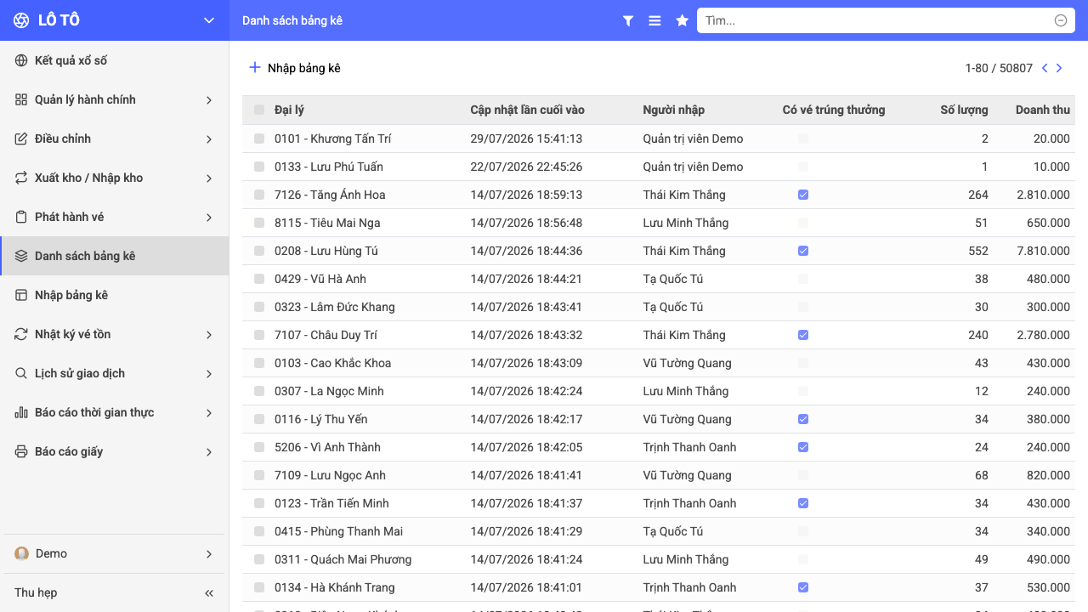Select the row checkbox for Khương Tấn Trí
Viewport: 1088px width, 612px height.
pyautogui.click(x=259, y=139)
